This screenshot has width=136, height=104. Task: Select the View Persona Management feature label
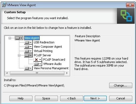(51, 68)
